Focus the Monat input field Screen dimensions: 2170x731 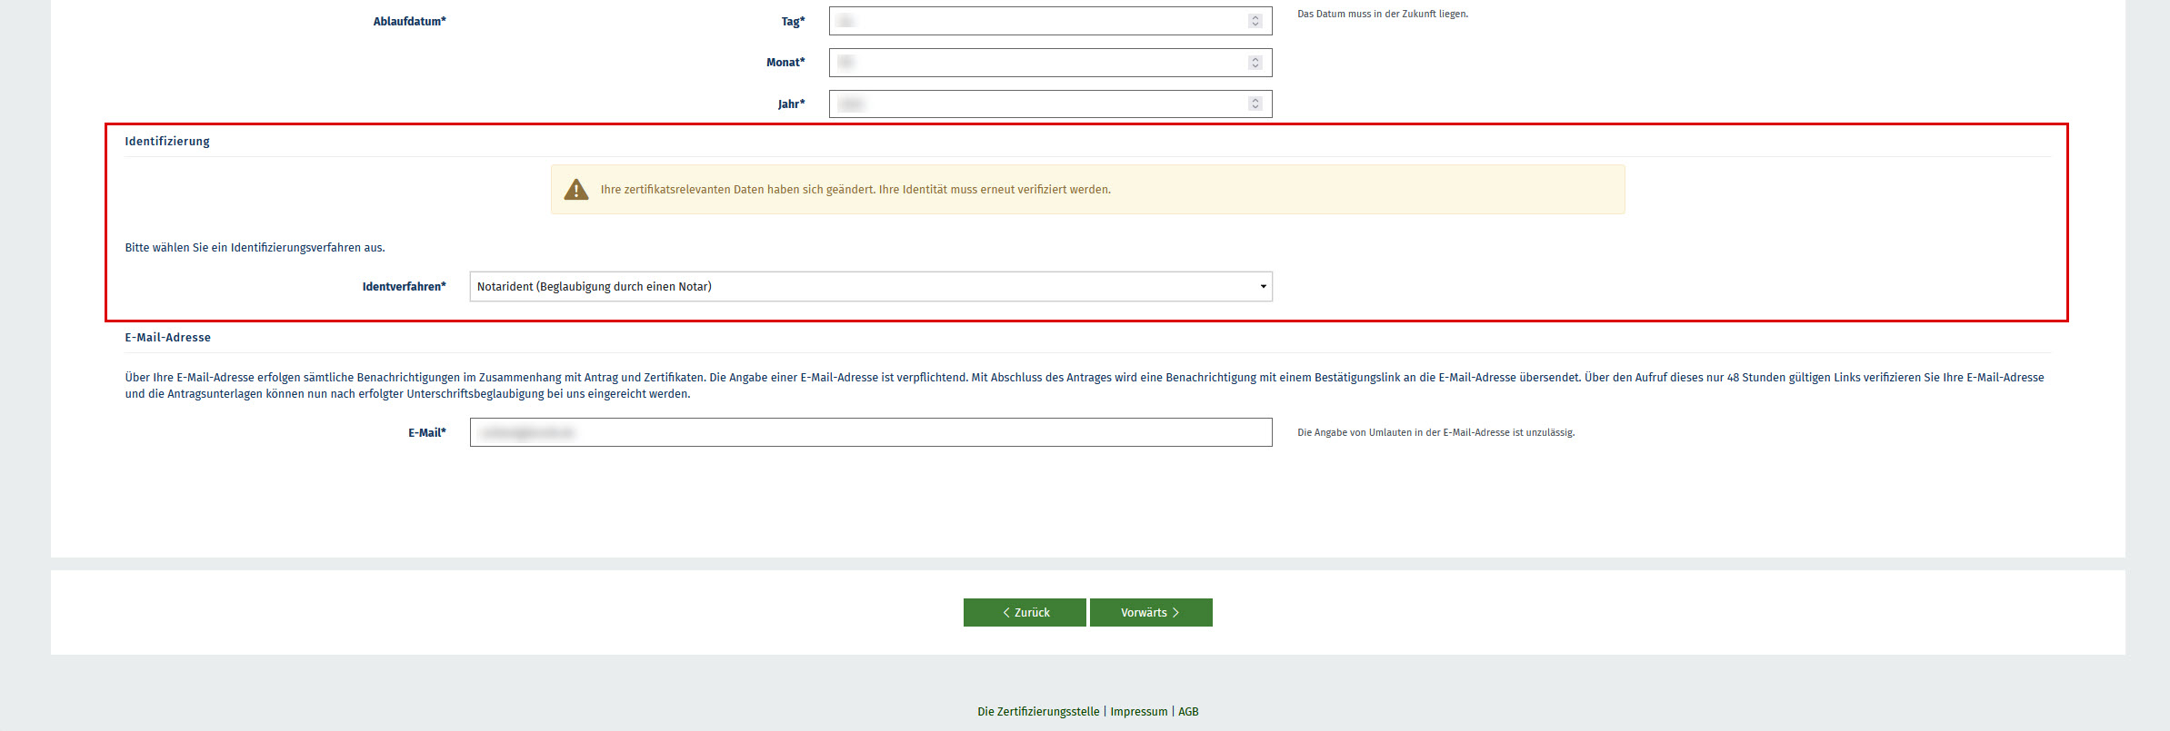(x=1036, y=63)
